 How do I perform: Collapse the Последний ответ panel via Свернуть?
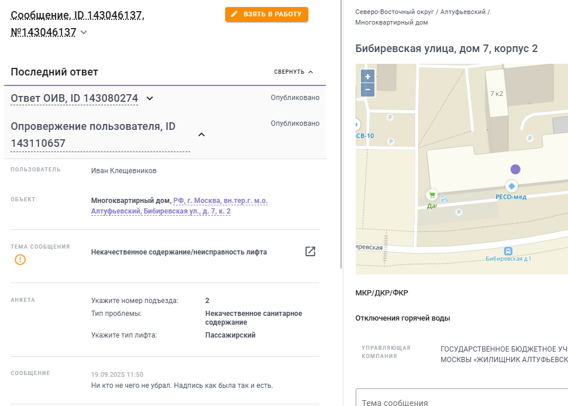coord(294,72)
